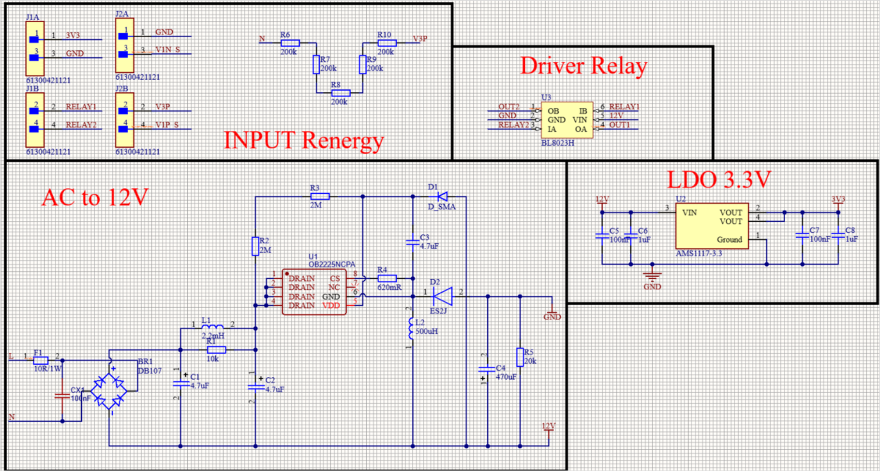Screen dimensions: 880x471
Task: Click the 3V3 net label on J1A
Action: click(73, 35)
